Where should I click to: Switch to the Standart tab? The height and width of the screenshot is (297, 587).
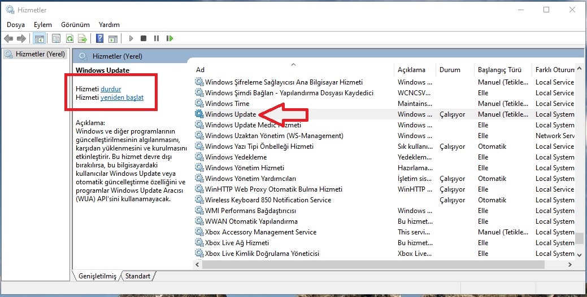(138, 276)
